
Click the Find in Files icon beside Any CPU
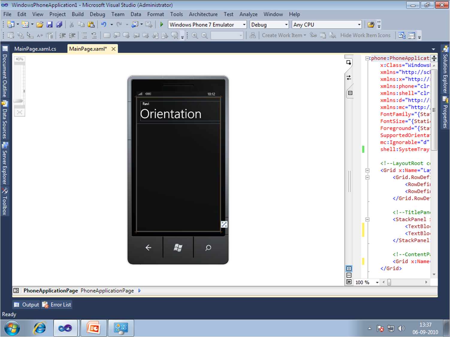(x=371, y=25)
